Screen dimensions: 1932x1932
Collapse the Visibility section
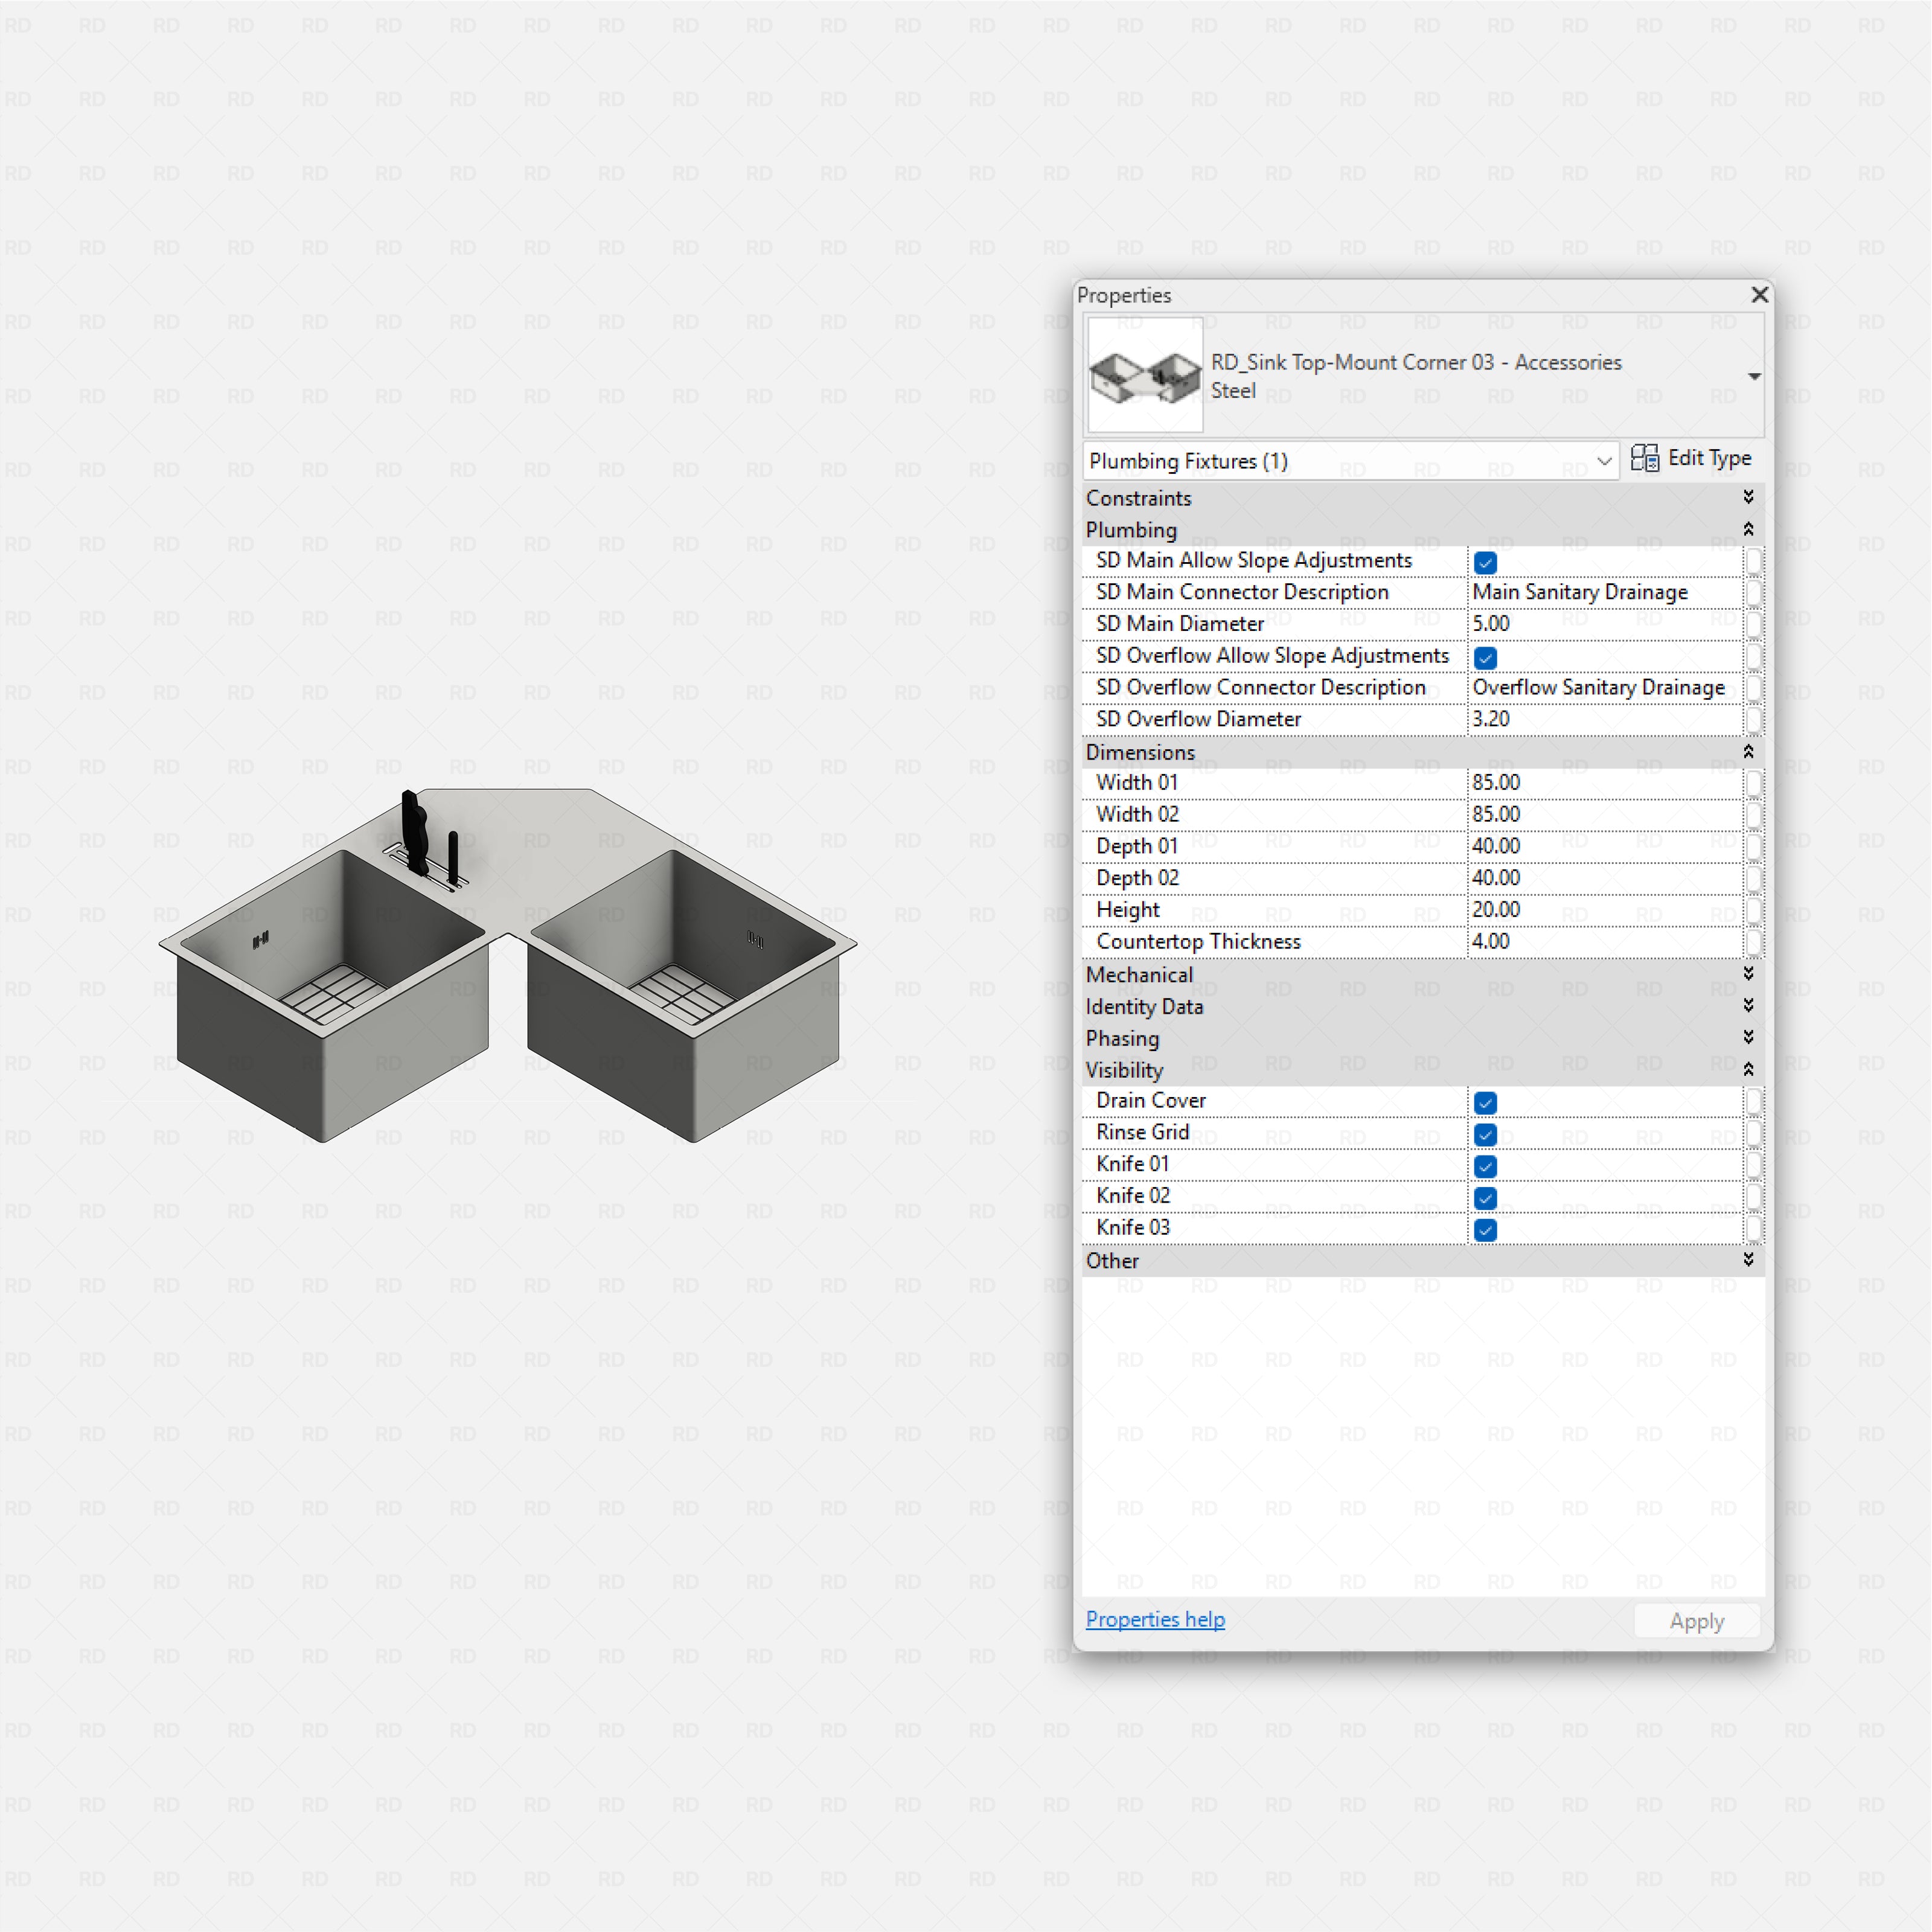[x=1748, y=1069]
